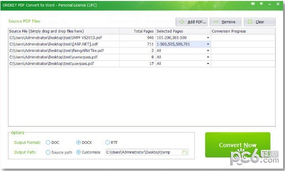Open Selected Pages dropdown for ownerpass.pdf
The image size is (285, 171).
point(208,57)
